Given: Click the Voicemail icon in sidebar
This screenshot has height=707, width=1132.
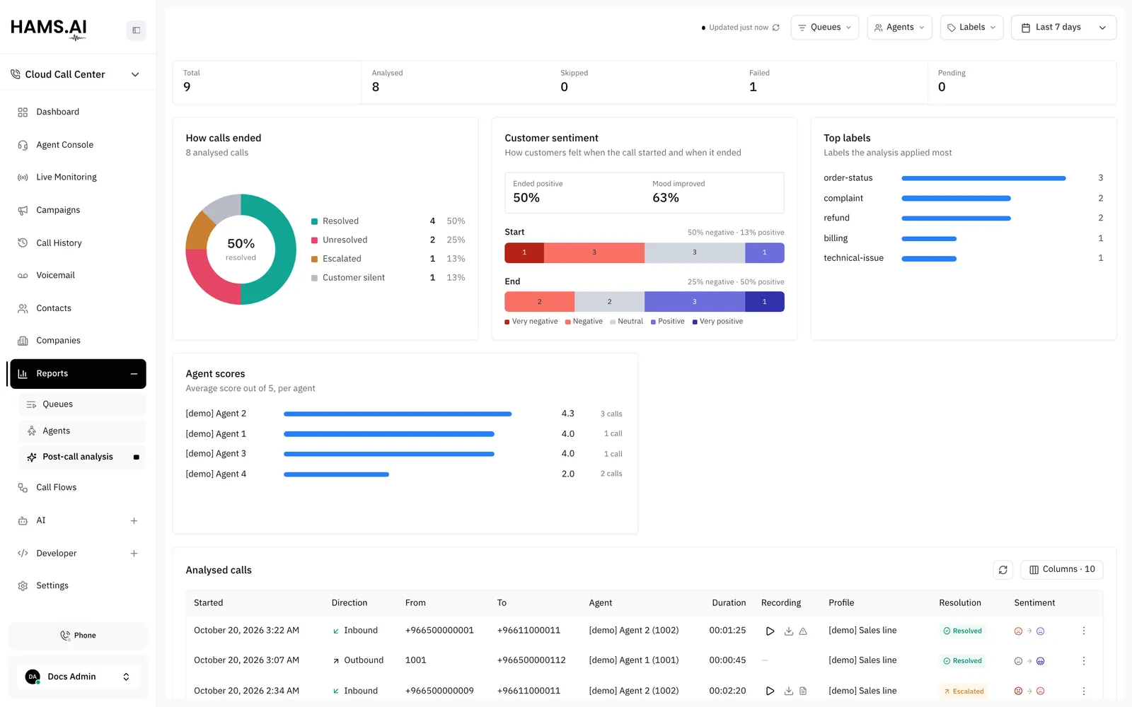Looking at the screenshot, I should tap(23, 276).
